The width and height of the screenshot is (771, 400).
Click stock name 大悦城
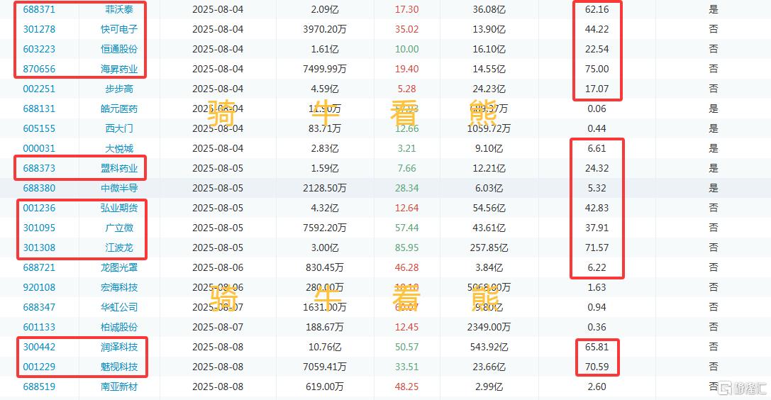[119, 148]
